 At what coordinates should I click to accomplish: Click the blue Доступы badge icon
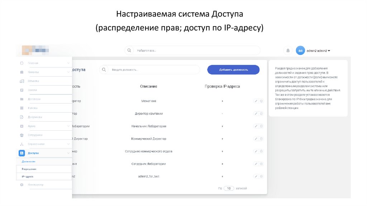coord(22,153)
